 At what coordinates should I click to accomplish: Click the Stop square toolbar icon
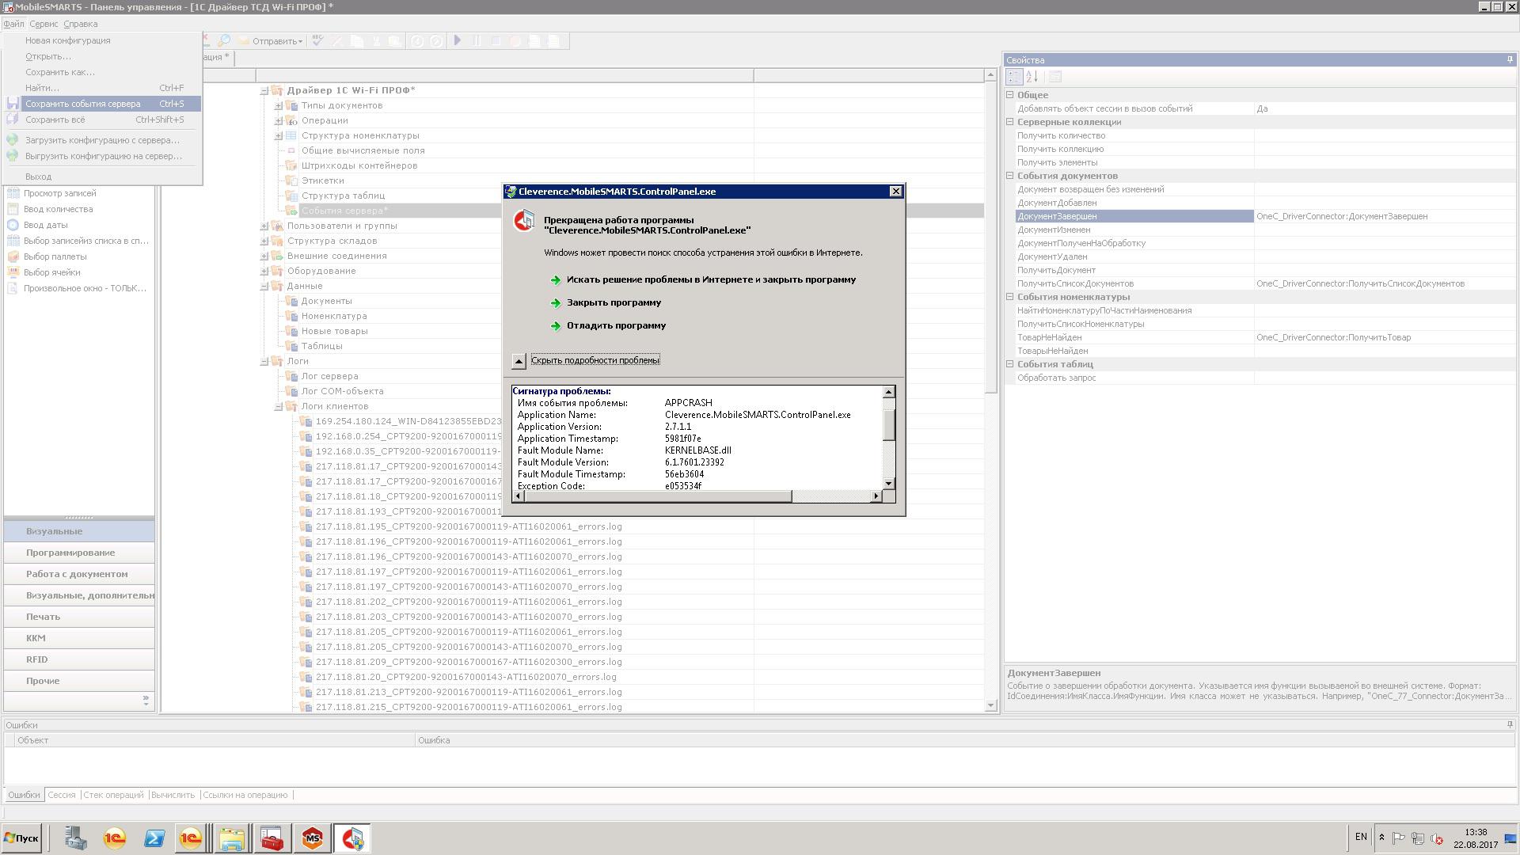coord(496,40)
